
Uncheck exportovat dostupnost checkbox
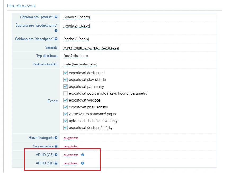[65, 73]
